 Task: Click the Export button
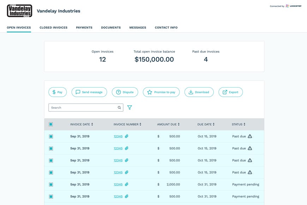point(231,92)
